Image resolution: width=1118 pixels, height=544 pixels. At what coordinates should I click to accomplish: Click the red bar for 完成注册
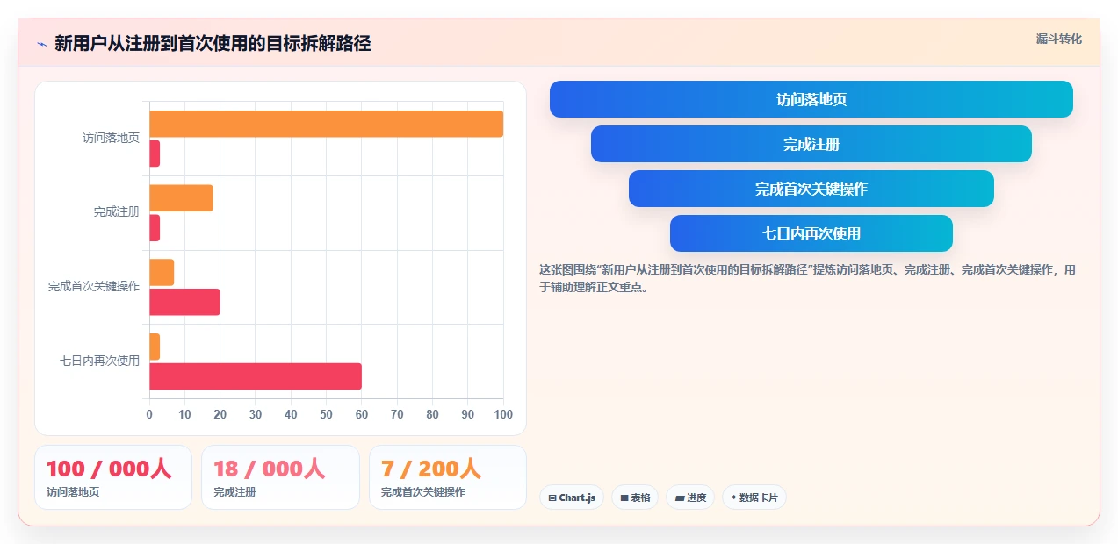155,228
